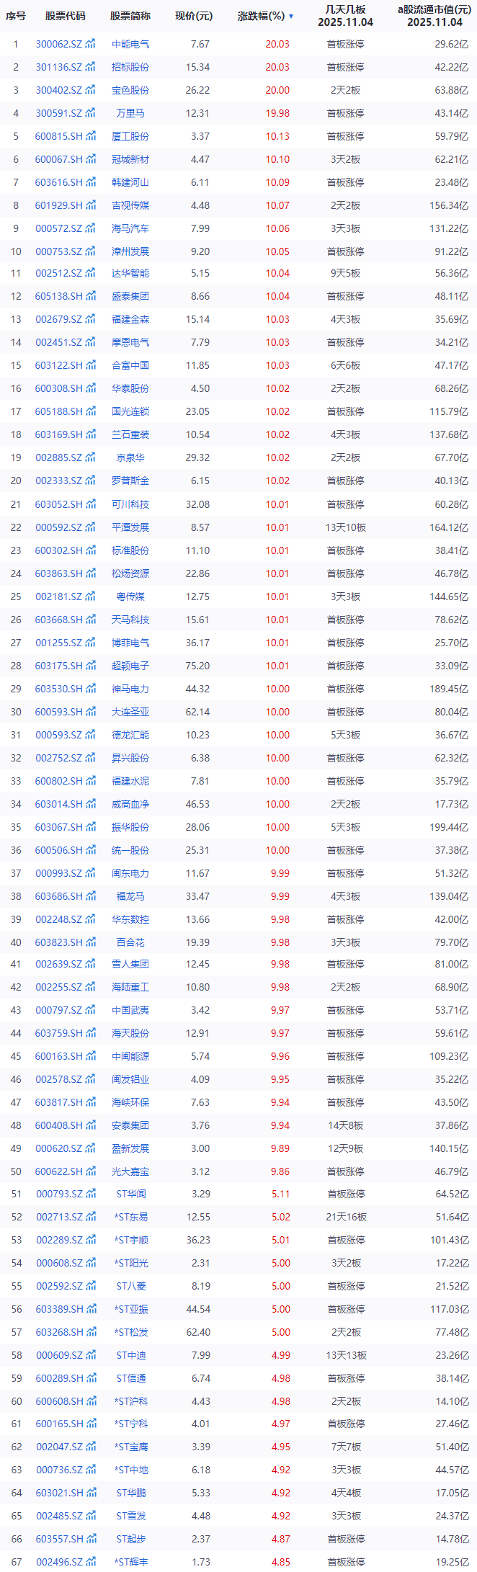Open the chart icon beside 603122.SH
This screenshot has width=477, height=1572.
click(91, 365)
